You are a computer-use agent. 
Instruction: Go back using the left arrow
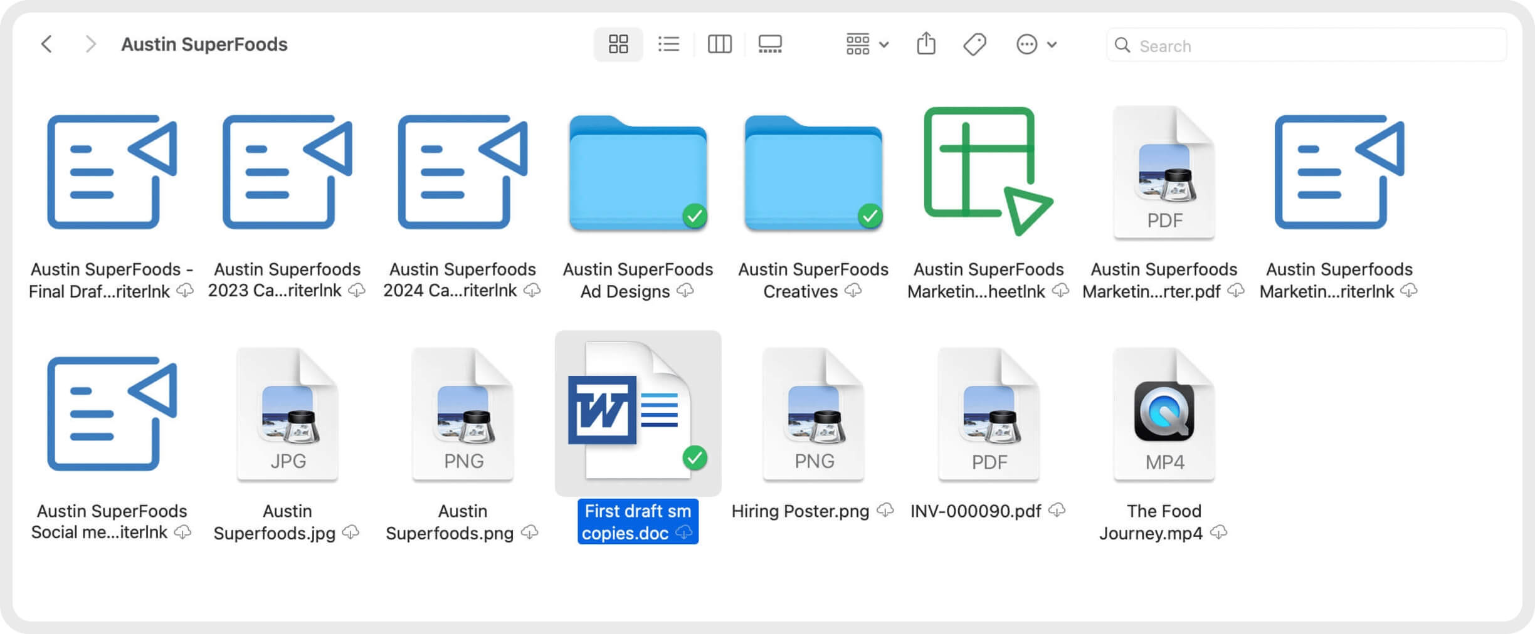tap(46, 44)
